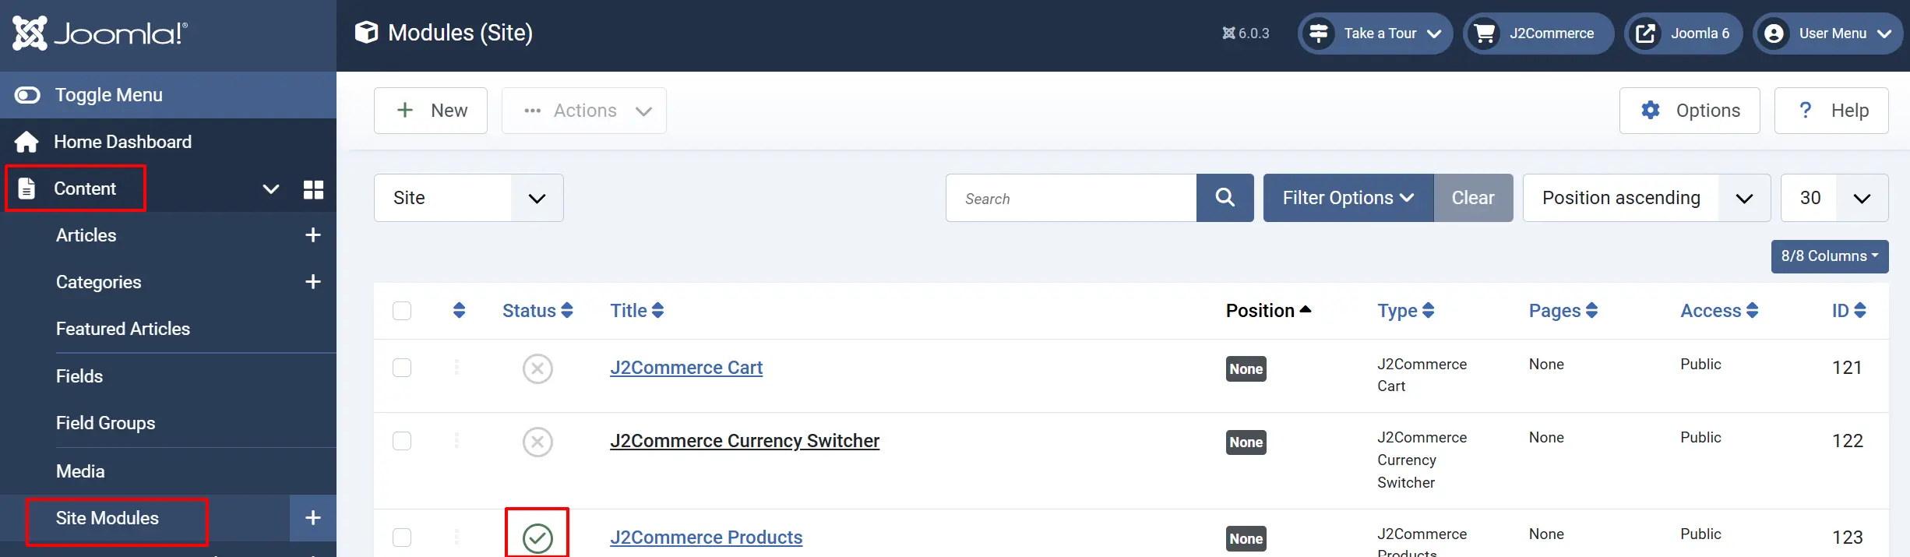Open the 8/8 Columns dropdown
The width and height of the screenshot is (1910, 557).
(1830, 256)
